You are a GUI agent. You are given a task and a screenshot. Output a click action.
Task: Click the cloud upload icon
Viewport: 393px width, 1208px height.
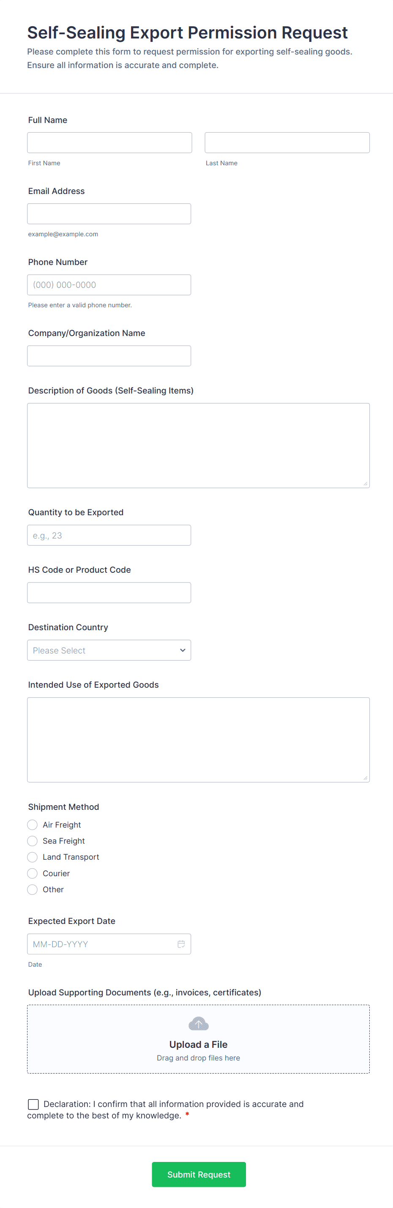point(198,1023)
